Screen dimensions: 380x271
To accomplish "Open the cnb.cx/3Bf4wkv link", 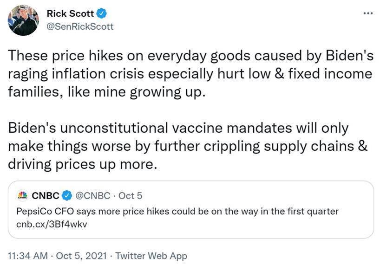I will click(52, 224).
